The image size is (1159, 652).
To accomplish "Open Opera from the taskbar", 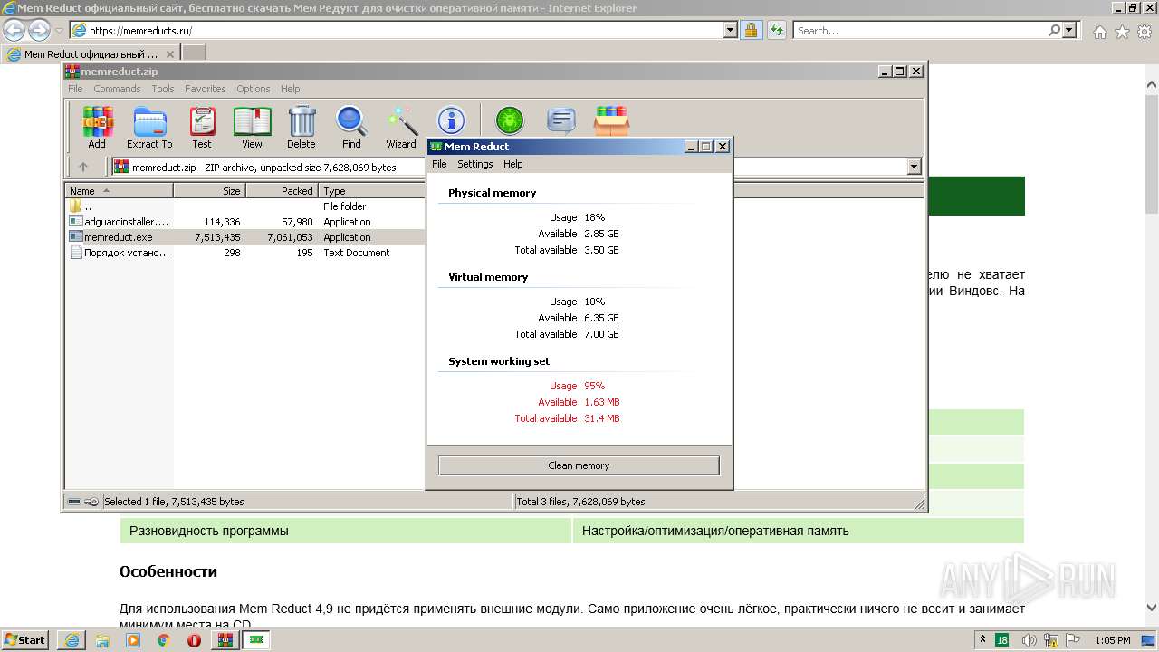I will (x=194, y=640).
